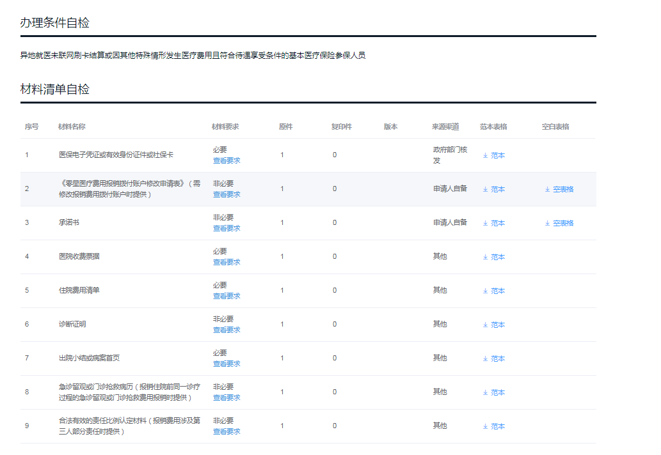This screenshot has width=661, height=455.
Task: Click download icon beside 承诺书 空表格
Action: coord(547,223)
